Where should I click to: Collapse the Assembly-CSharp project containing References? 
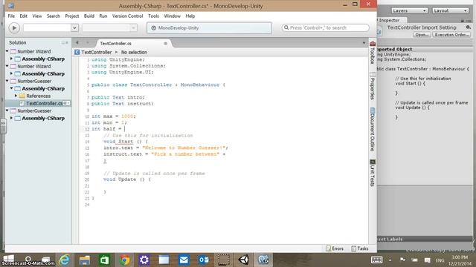pyautogui.click(x=12, y=88)
